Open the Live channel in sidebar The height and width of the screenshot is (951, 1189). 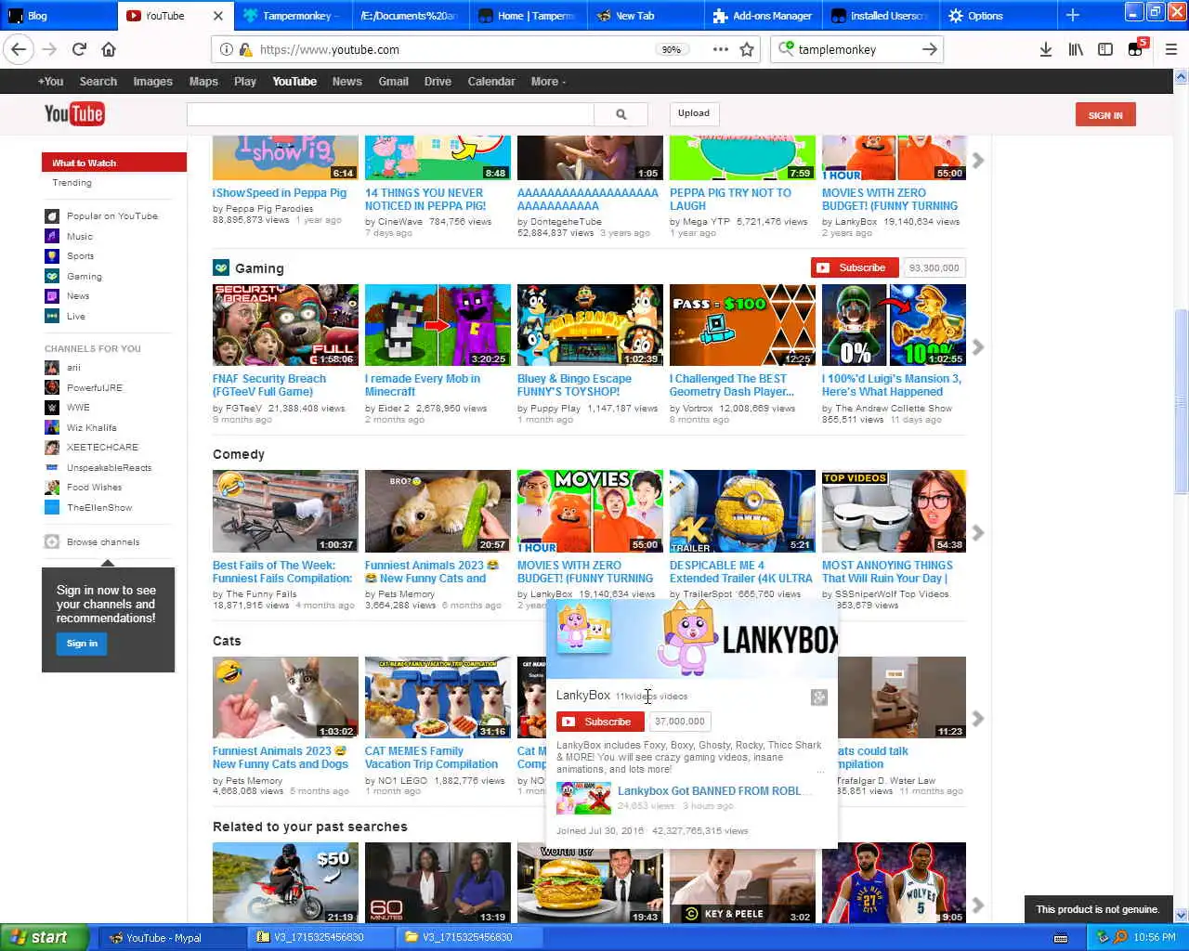[66, 316]
